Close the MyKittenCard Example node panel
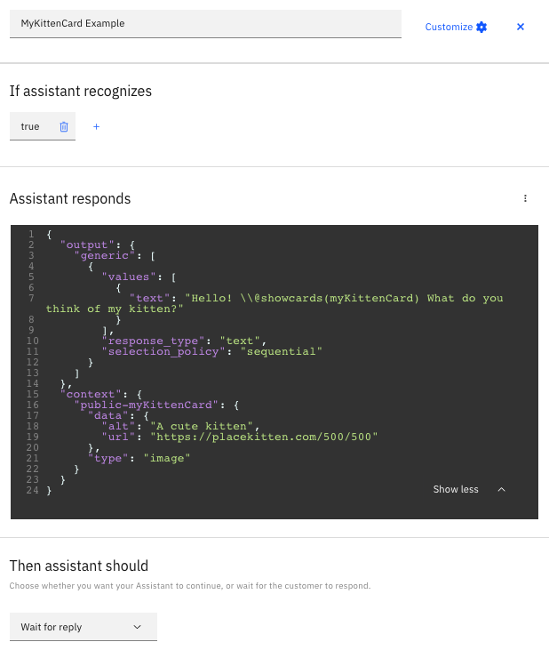549x650 pixels. (521, 27)
